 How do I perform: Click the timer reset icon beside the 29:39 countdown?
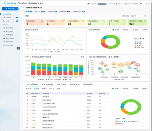click(x=141, y=4)
